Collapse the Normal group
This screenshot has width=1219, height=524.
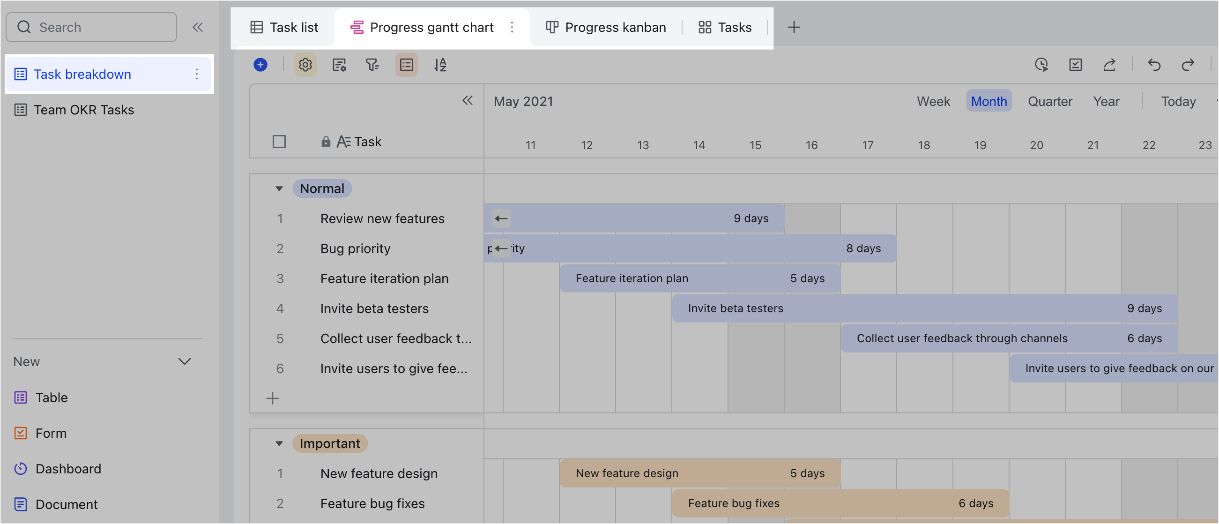[279, 189]
